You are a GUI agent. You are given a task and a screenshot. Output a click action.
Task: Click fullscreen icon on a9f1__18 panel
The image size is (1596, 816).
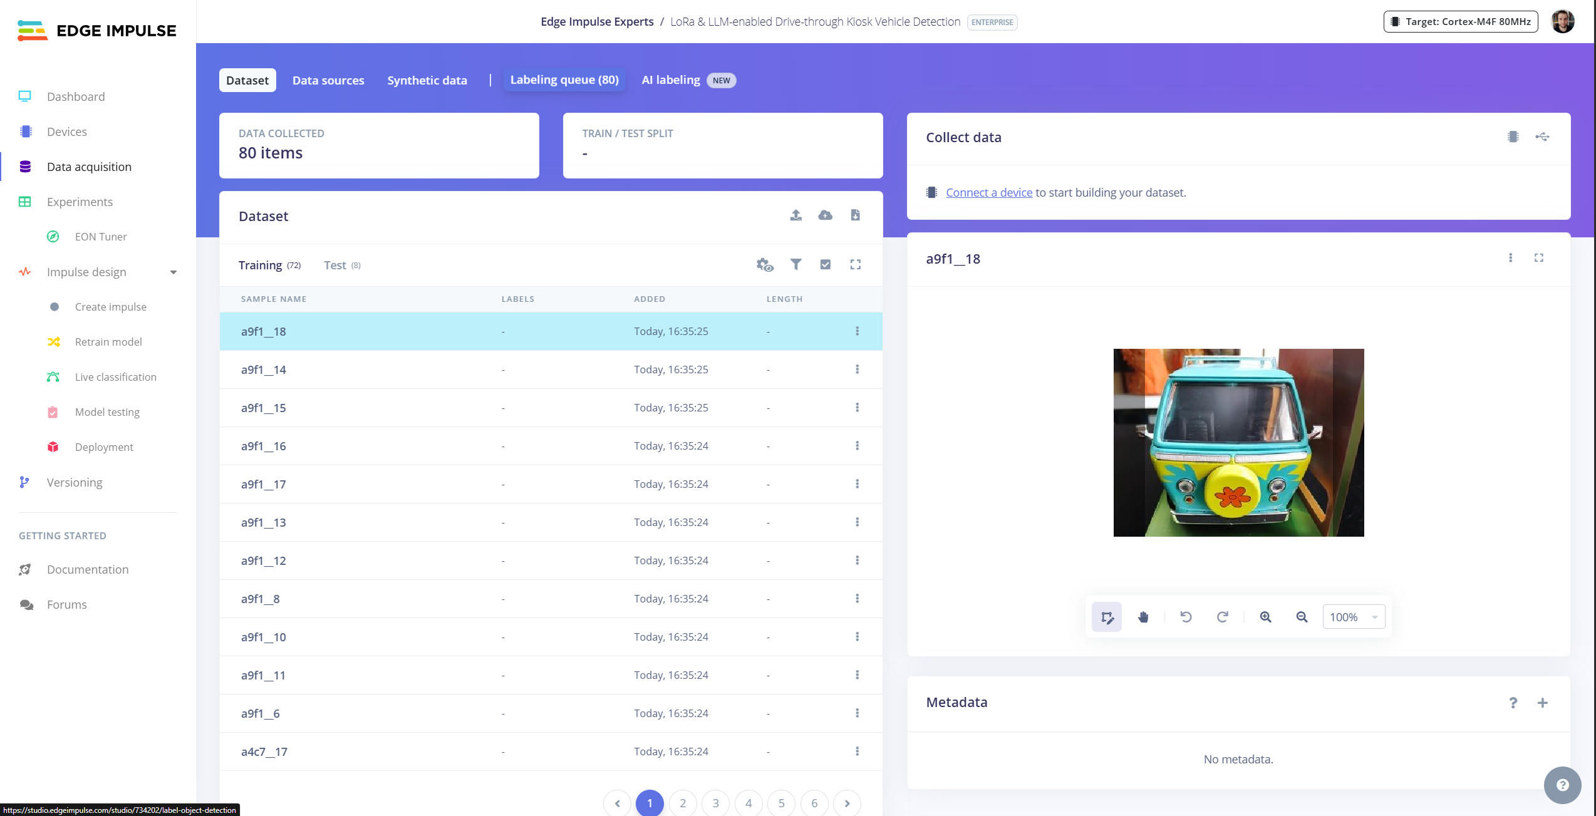coord(1538,258)
